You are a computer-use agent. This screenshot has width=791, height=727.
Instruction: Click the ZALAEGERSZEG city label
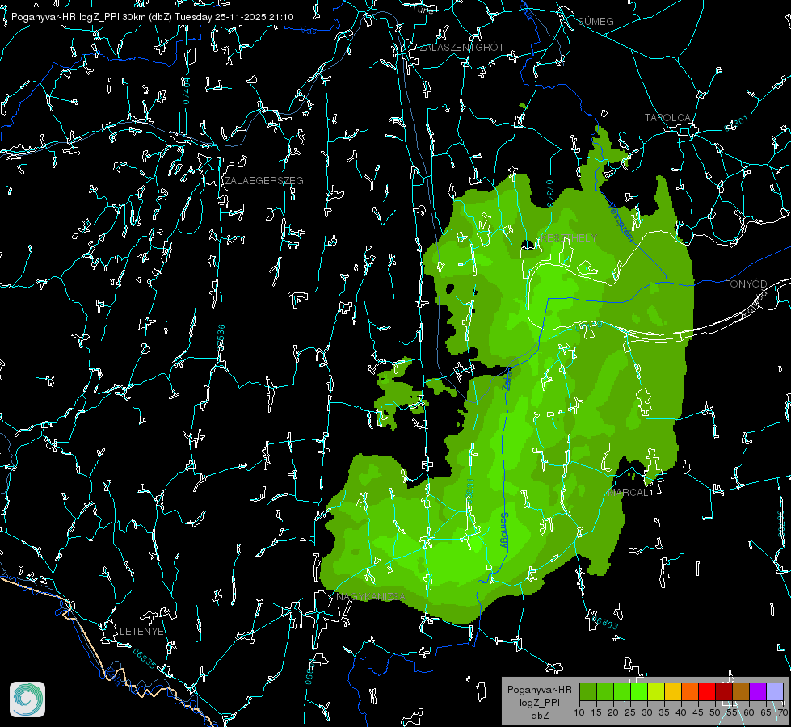click(x=264, y=181)
